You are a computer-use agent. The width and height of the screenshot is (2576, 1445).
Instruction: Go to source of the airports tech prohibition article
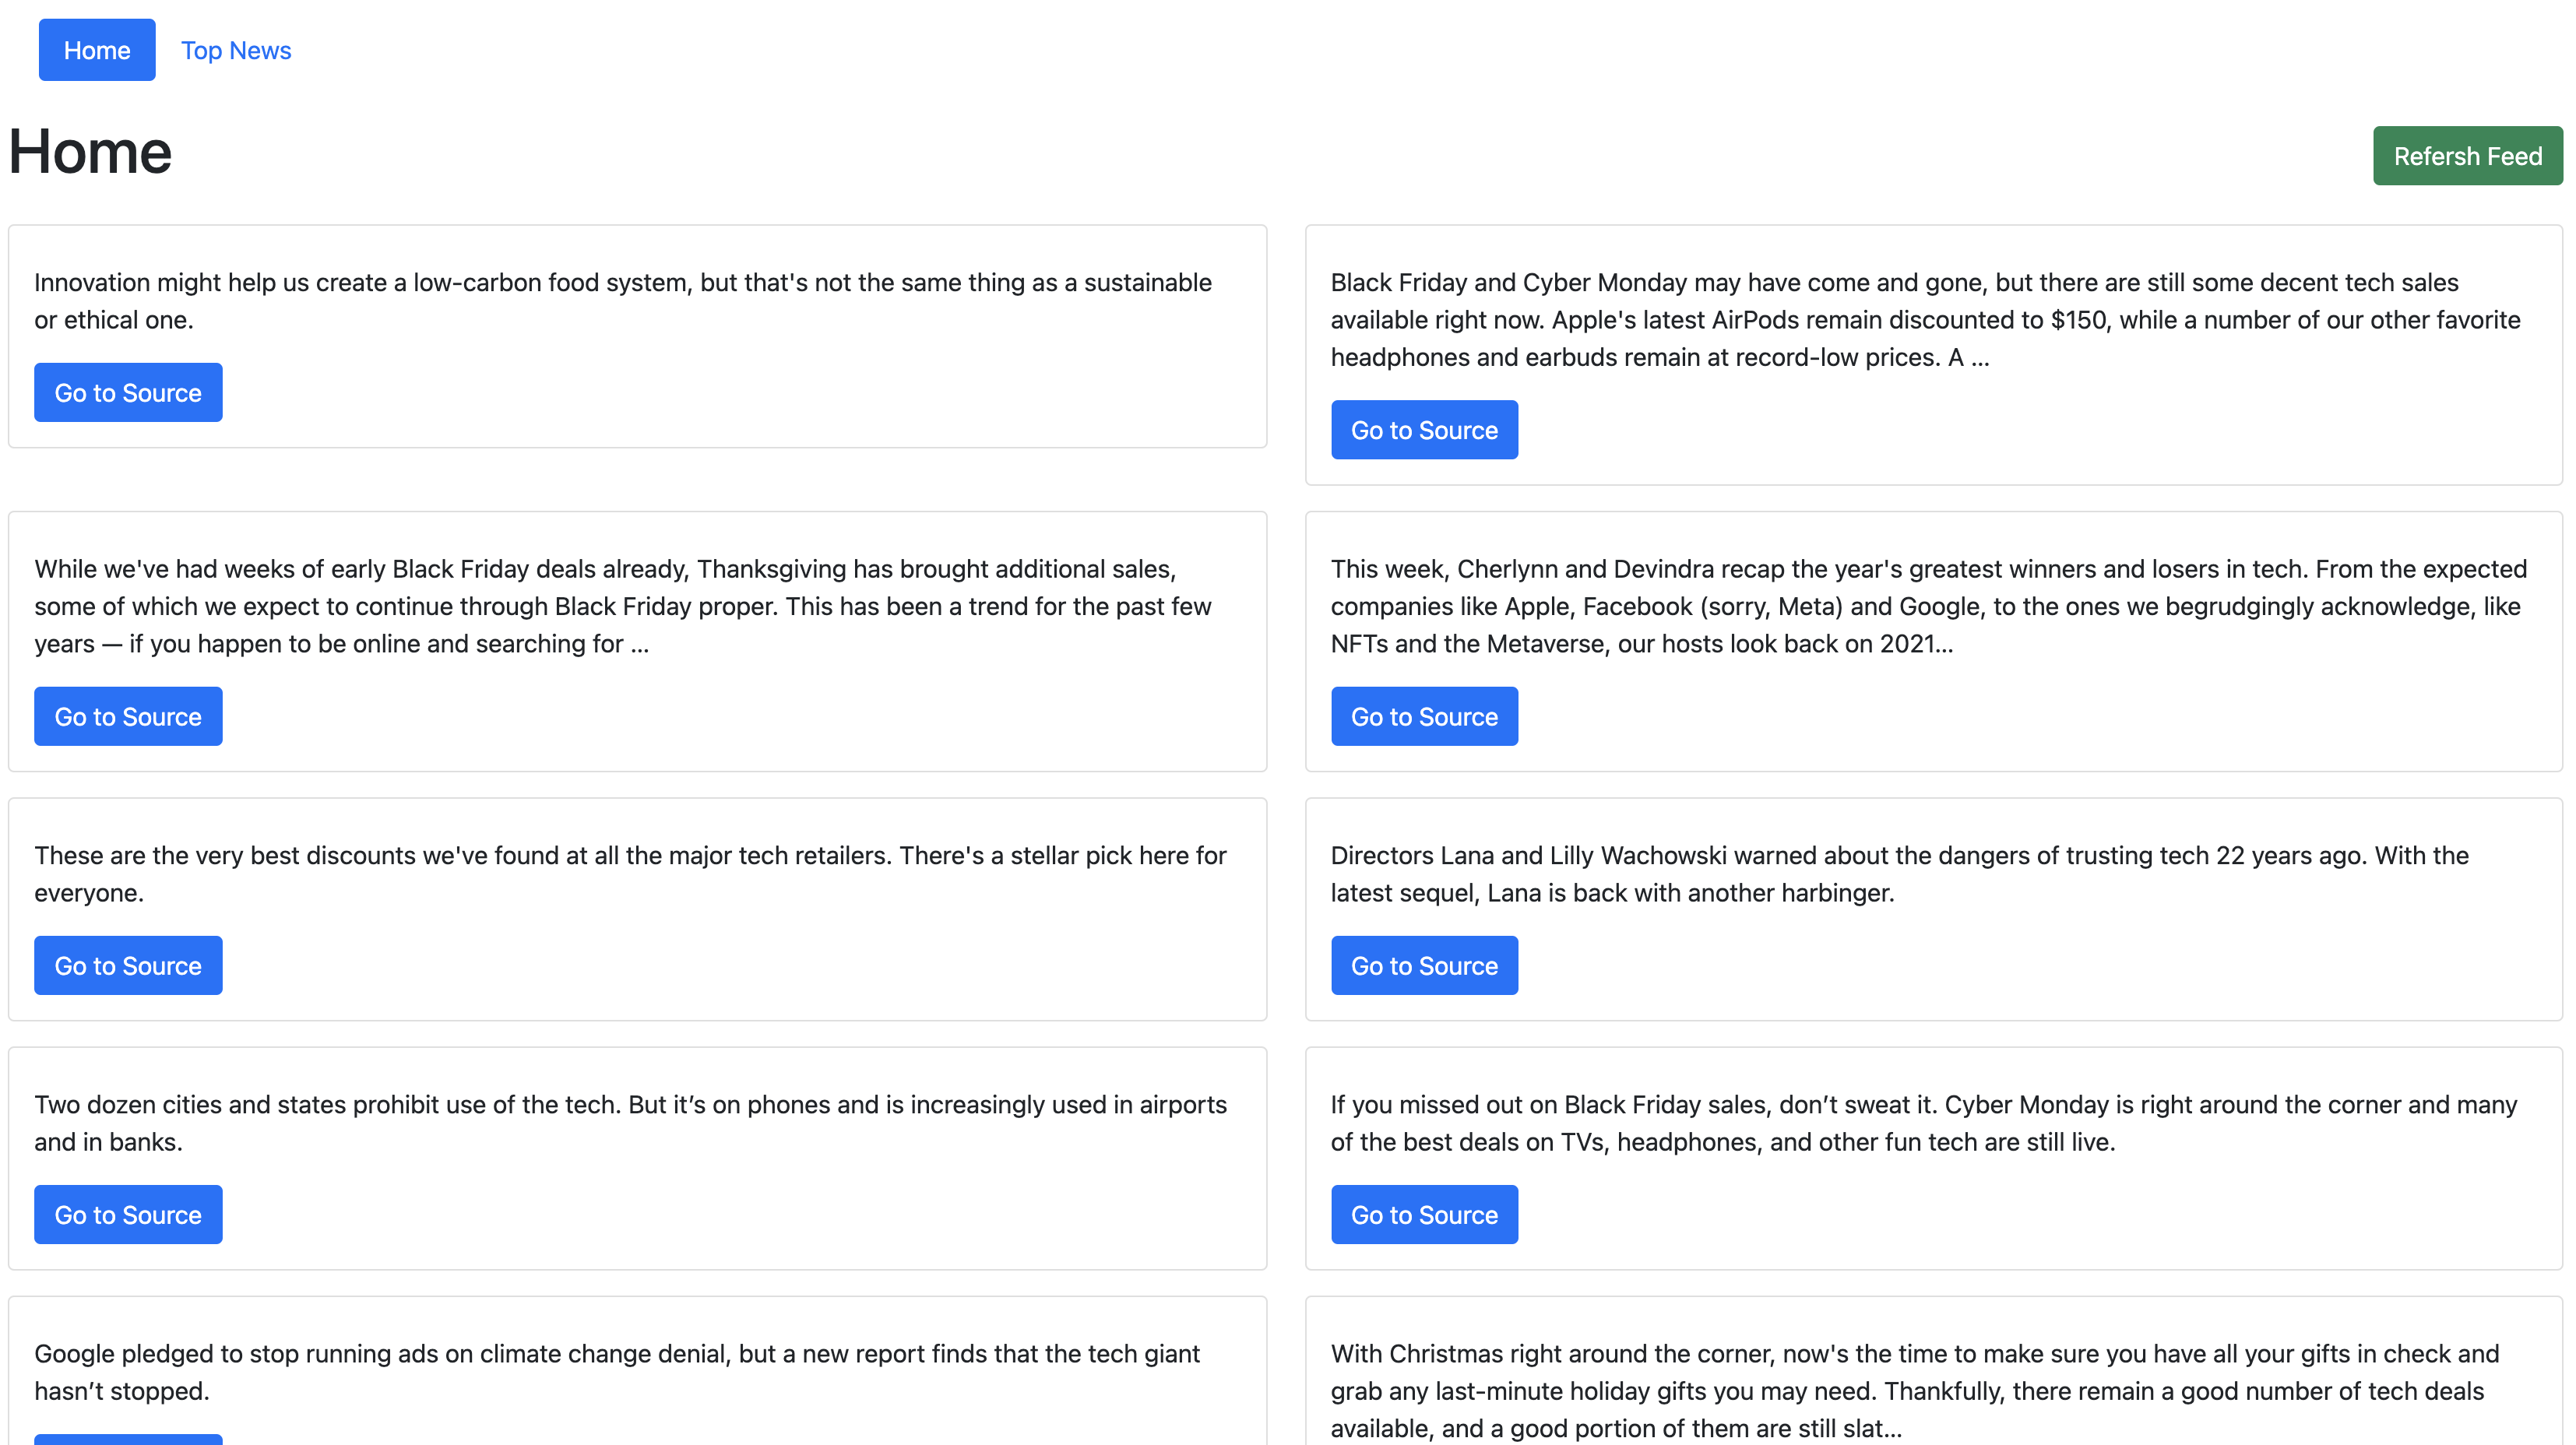point(127,1214)
